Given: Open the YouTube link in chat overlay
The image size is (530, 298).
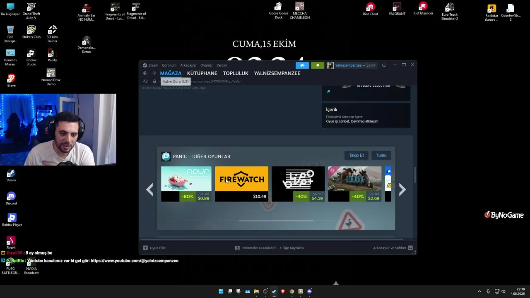Looking at the screenshot, I should 135,261.
